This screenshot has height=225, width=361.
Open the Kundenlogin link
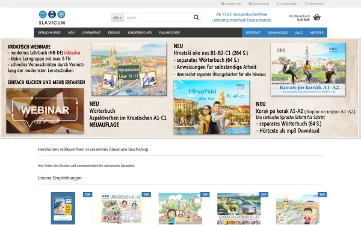[286, 4]
